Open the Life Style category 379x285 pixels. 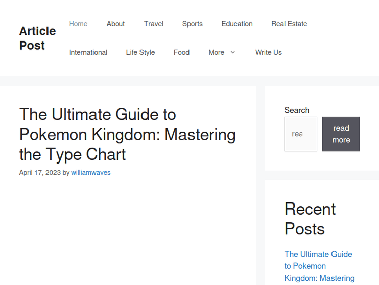coord(140,52)
